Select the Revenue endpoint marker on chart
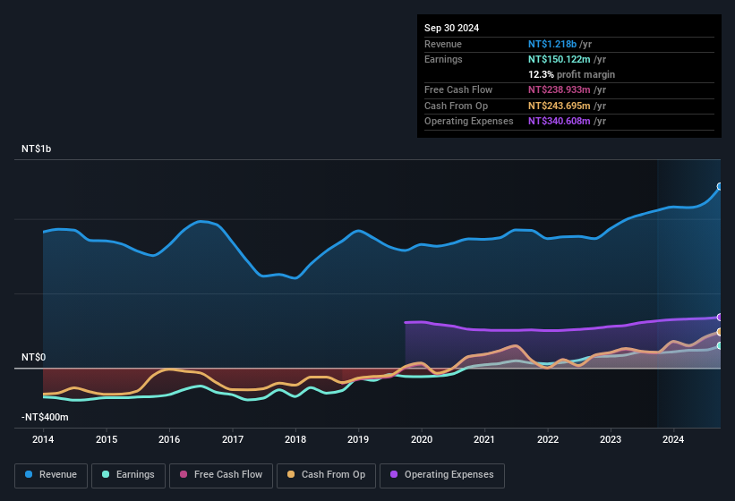735x501 pixels. (x=720, y=186)
